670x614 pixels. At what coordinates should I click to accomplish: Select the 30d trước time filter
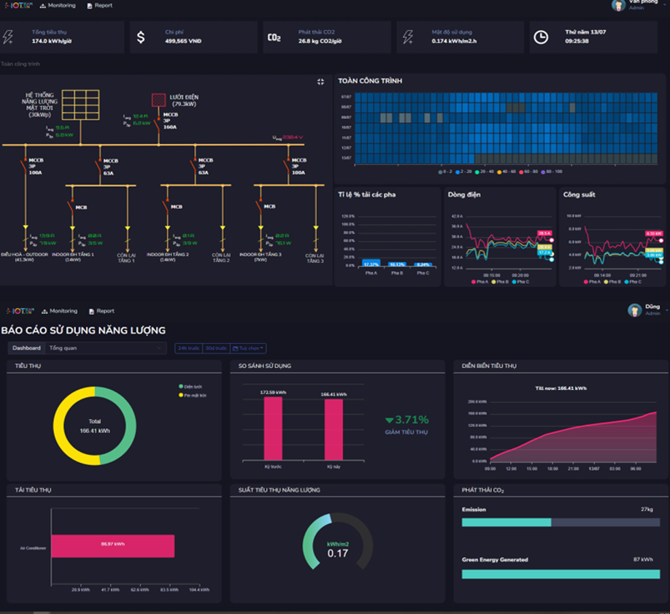(215, 348)
